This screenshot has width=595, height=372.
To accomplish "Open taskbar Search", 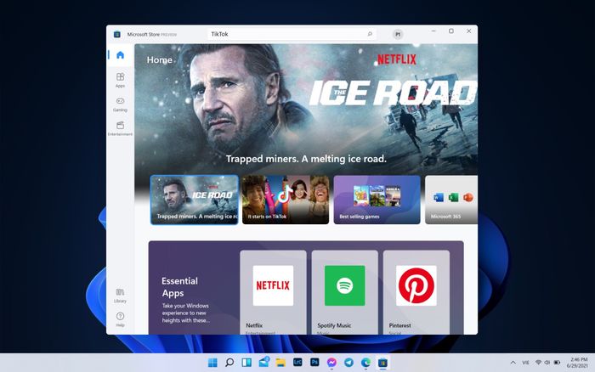I will 229,363.
